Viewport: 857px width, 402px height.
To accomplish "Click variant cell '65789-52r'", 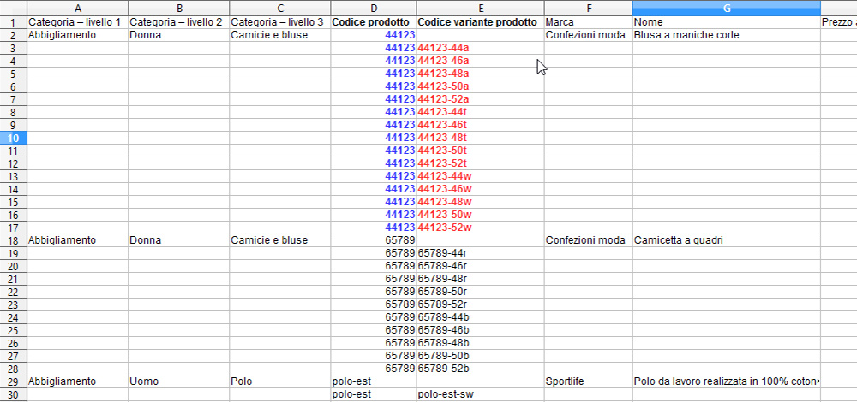I will [480, 304].
